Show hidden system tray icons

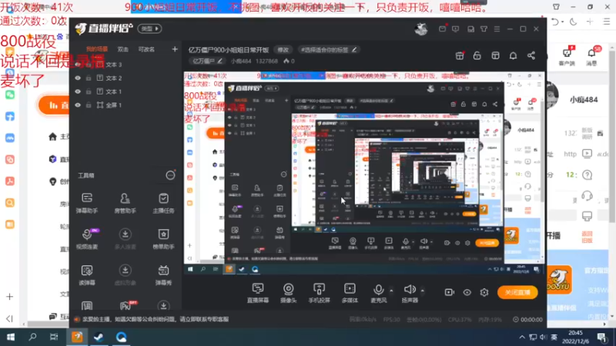pos(522,337)
